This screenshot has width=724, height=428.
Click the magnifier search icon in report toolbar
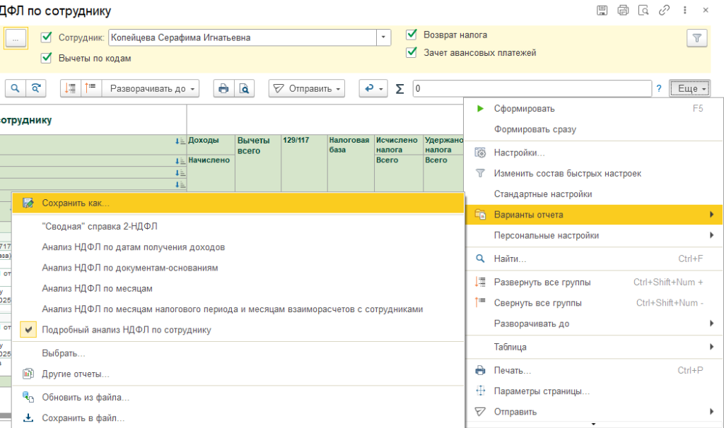click(16, 88)
